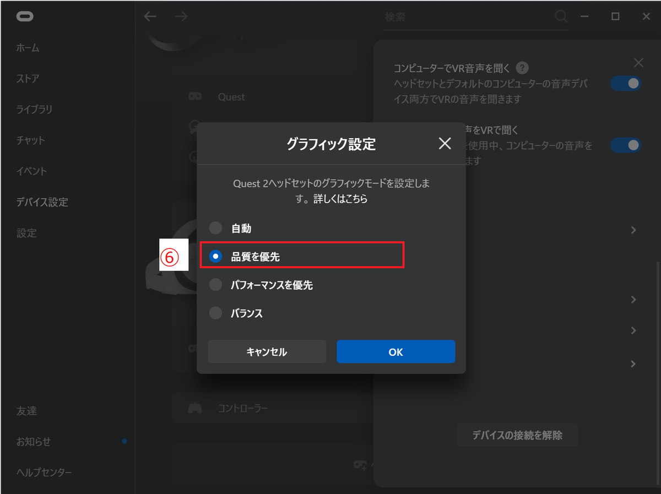Toggle コンピューターでVR音声を聞く switch
The image size is (661, 494).
pos(626,84)
